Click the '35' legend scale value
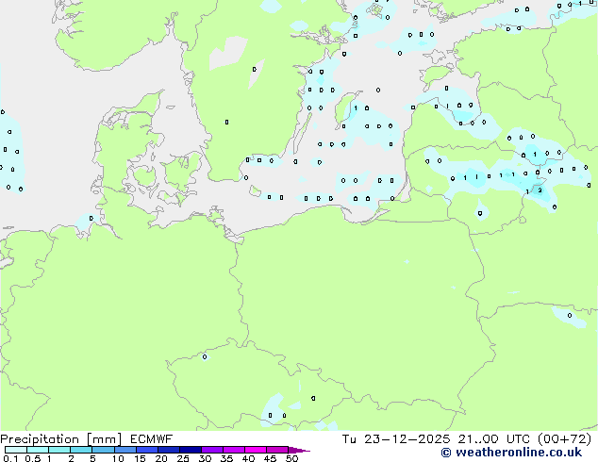598x462 pixels. (226, 458)
